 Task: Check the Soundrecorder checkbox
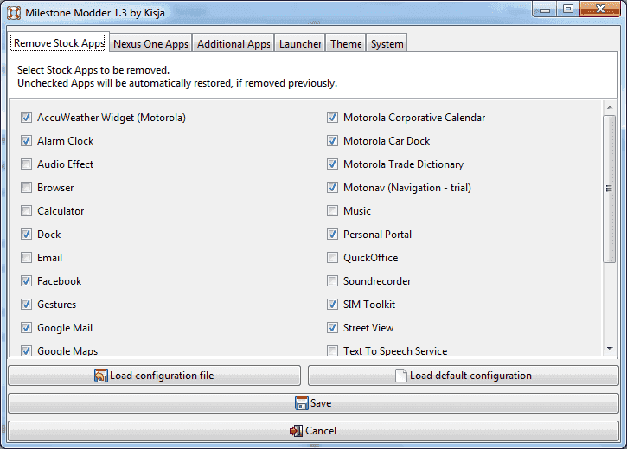332,281
